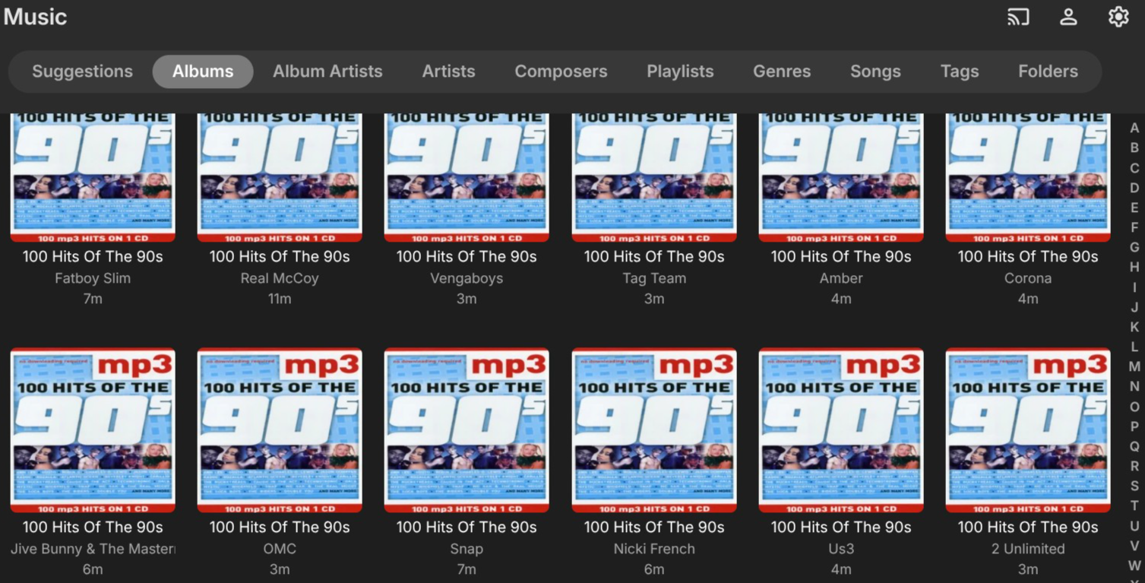Open the album cover above Nicki French

pyautogui.click(x=654, y=430)
